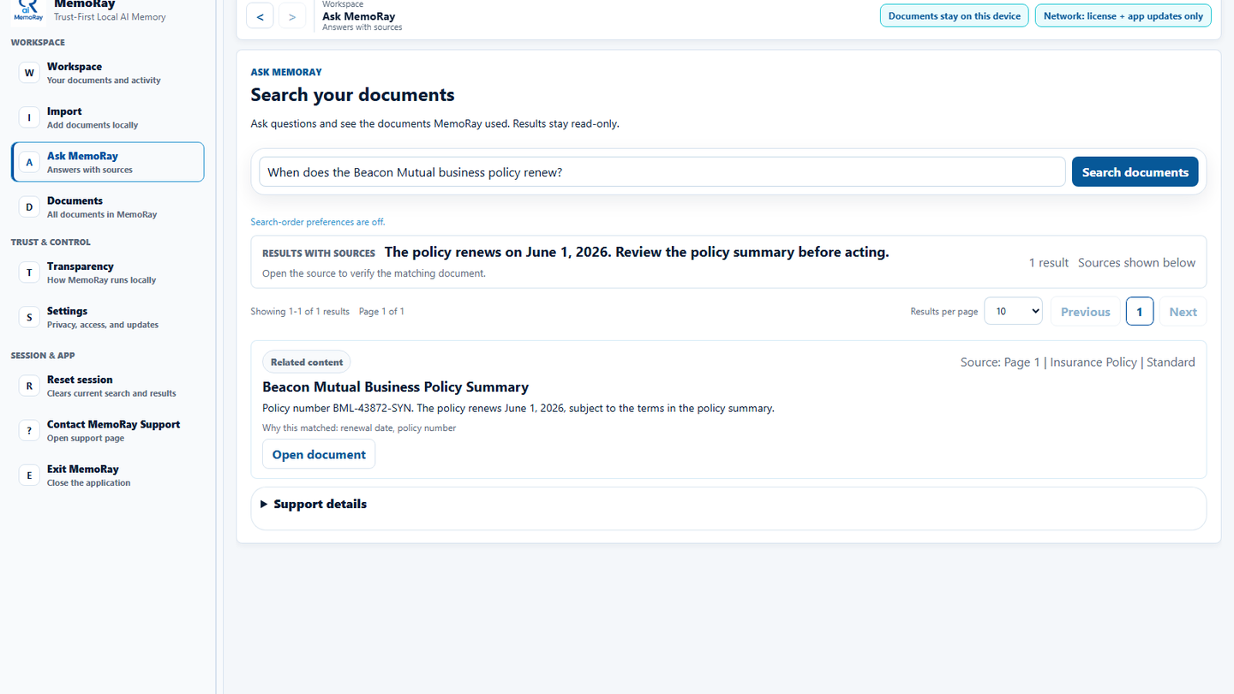Click the I icon for Import
The image size is (1234, 694).
tap(29, 117)
